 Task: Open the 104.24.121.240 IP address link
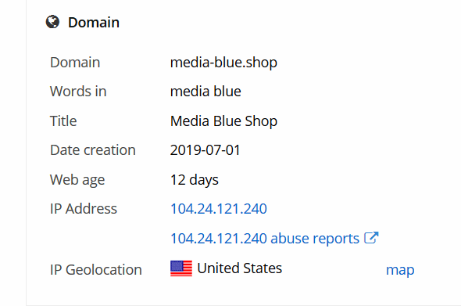[219, 209]
